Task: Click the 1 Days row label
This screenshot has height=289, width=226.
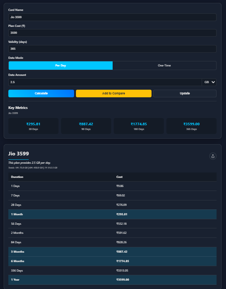Action: [x=15, y=186]
